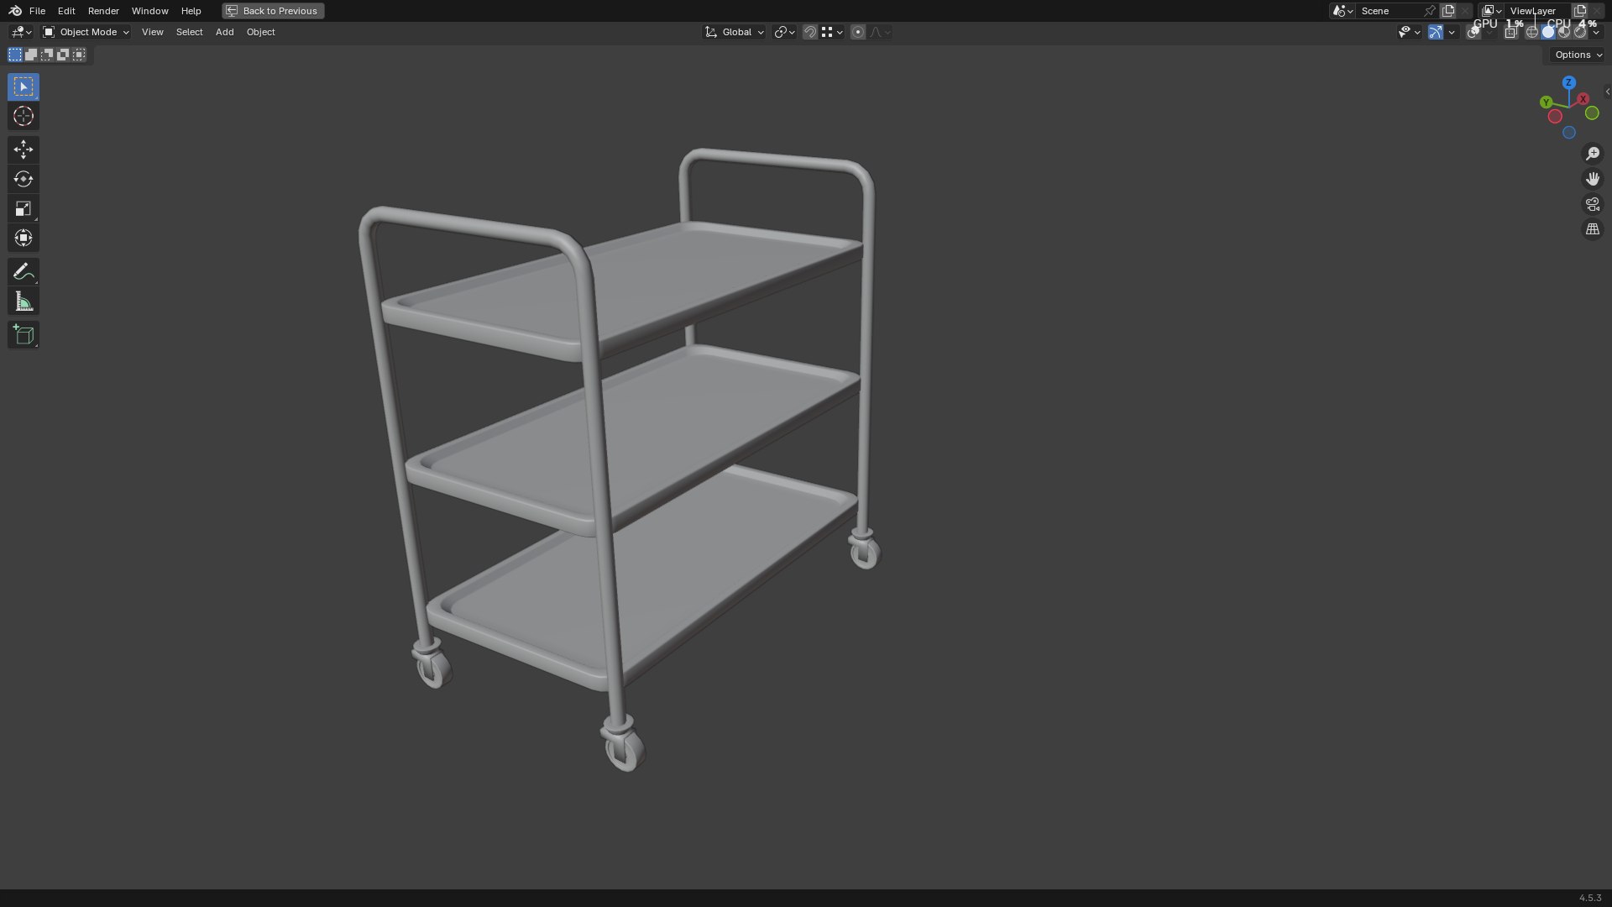1612x907 pixels.
Task: Set selection mode to Intersect
Action: pyautogui.click(x=79, y=55)
